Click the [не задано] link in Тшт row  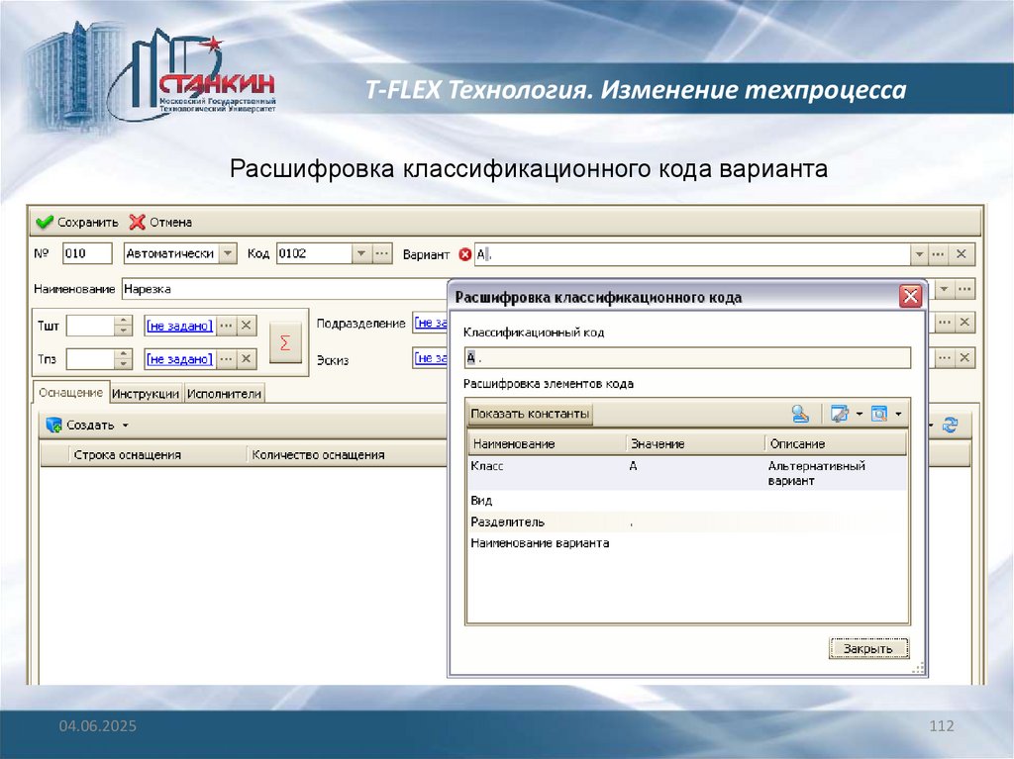coord(179,326)
